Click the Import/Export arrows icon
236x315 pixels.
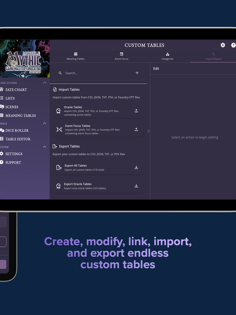[x=213, y=54]
